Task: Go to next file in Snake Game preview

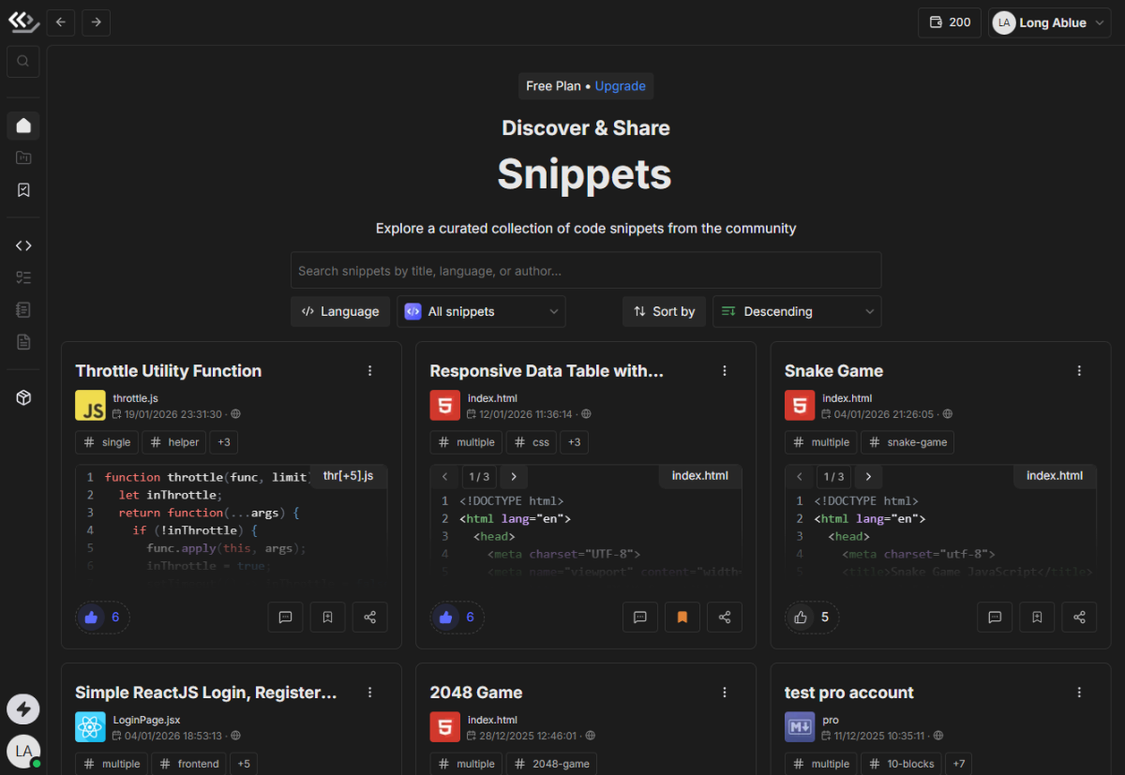Action: pyautogui.click(x=869, y=476)
